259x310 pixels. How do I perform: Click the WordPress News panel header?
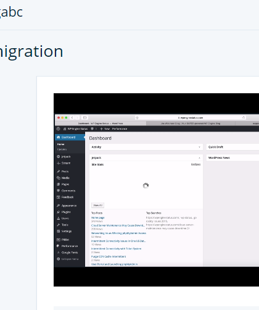tap(232, 157)
